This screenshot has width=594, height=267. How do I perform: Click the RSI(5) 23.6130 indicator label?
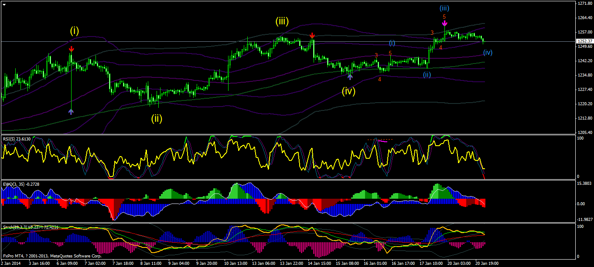pos(17,139)
